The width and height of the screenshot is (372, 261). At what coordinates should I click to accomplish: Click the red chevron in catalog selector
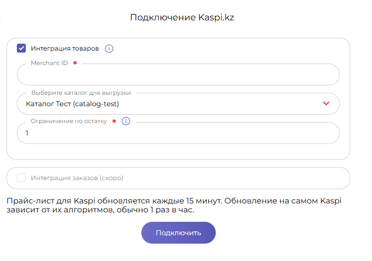point(326,104)
